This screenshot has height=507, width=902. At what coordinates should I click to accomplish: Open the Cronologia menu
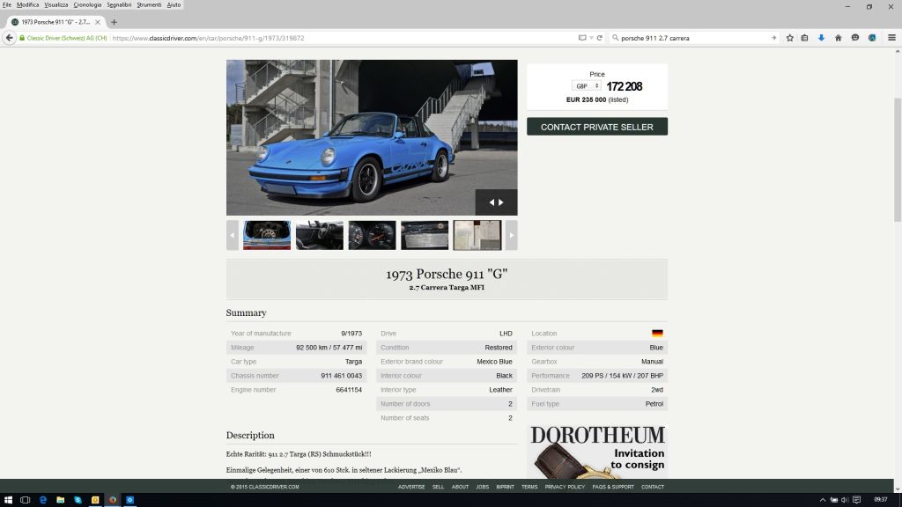[87, 4]
